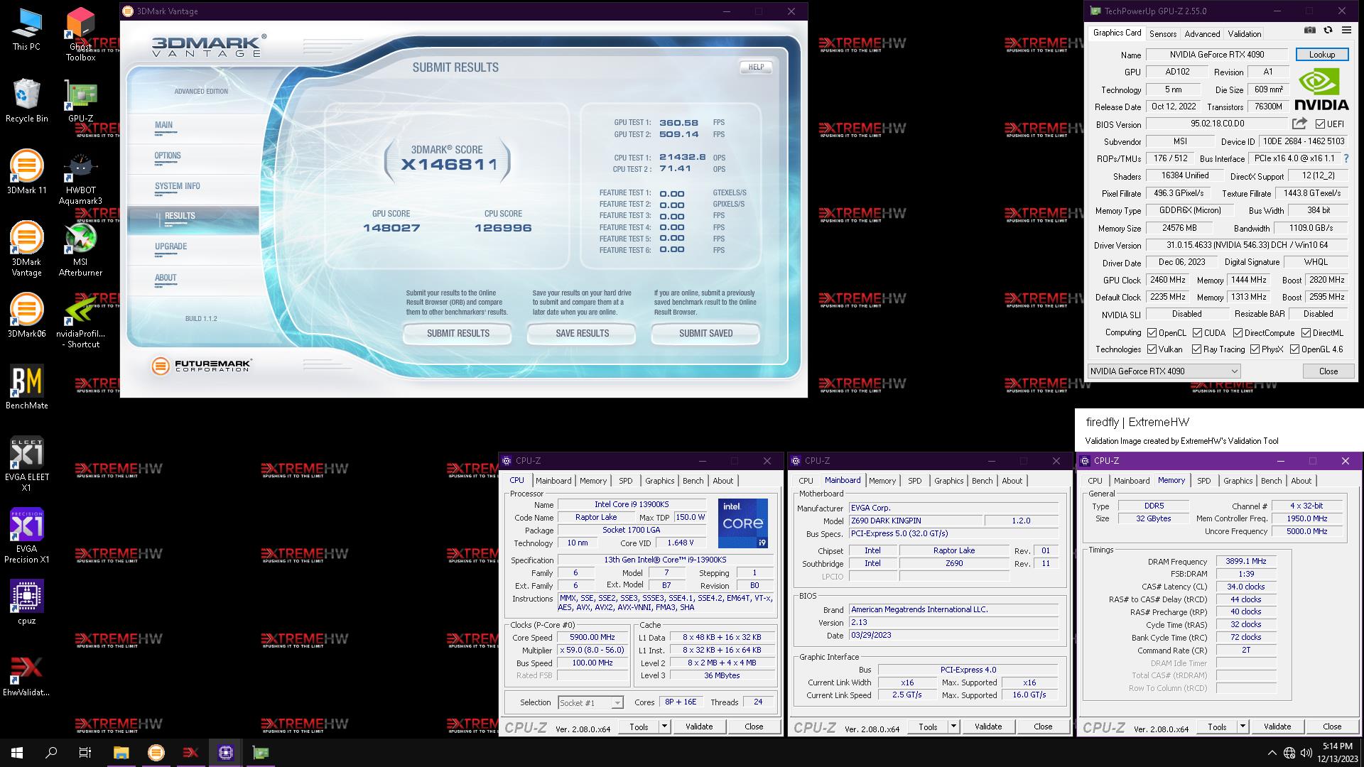The image size is (1364, 767).
Task: Launch GPU-Z desktop shortcut
Action: click(80, 101)
